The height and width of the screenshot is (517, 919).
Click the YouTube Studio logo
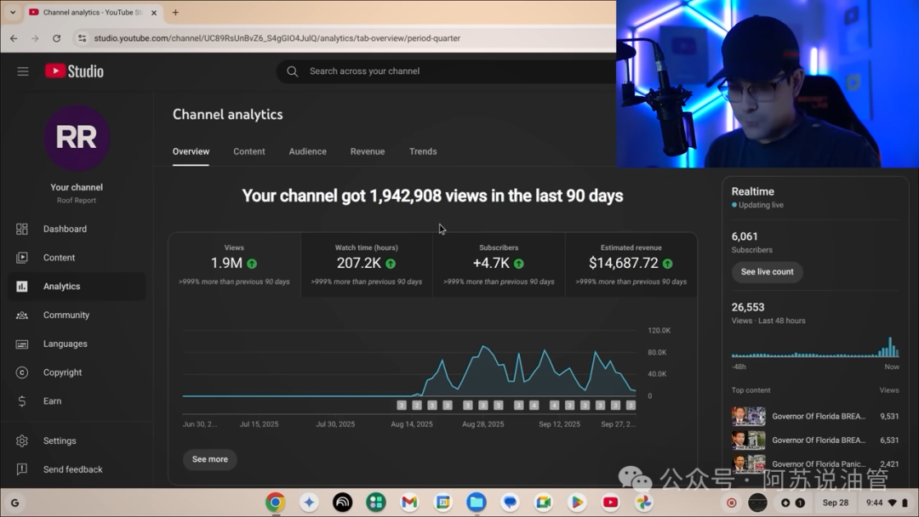(74, 71)
